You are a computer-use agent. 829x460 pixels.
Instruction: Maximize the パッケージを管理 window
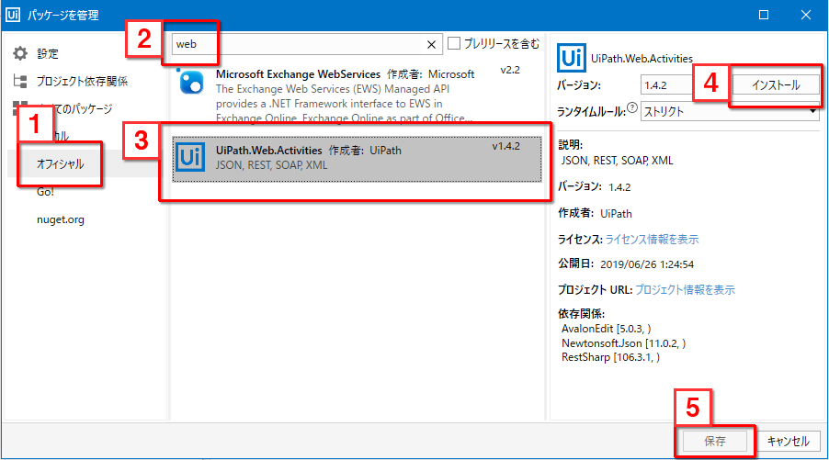pyautogui.click(x=764, y=15)
